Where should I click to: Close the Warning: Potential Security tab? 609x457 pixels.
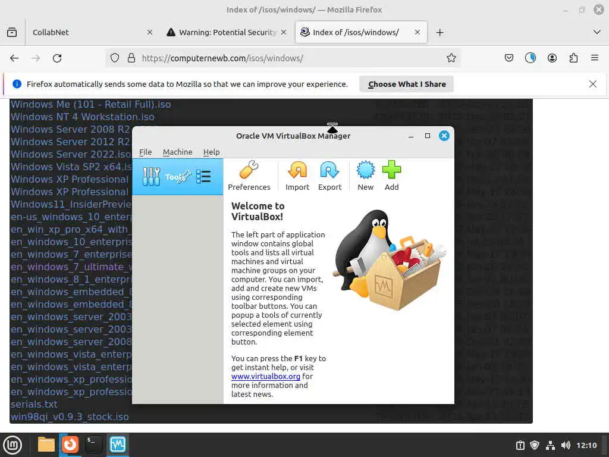tap(284, 32)
